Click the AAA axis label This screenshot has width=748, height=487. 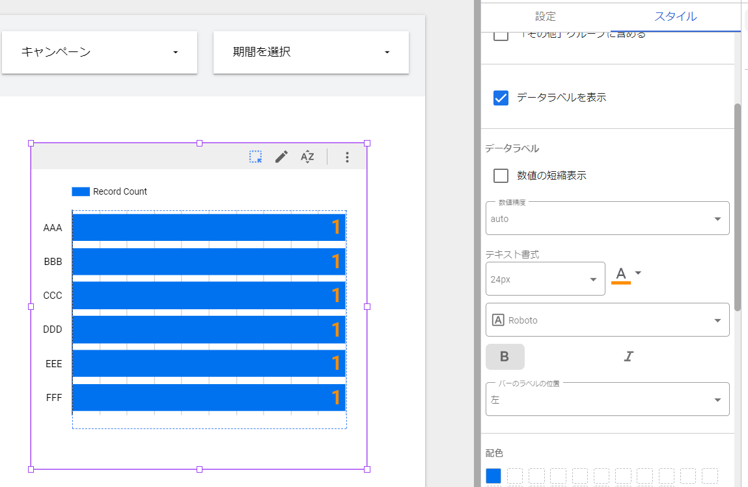[53, 228]
